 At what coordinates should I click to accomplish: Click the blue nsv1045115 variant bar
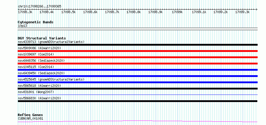pos(137,70)
